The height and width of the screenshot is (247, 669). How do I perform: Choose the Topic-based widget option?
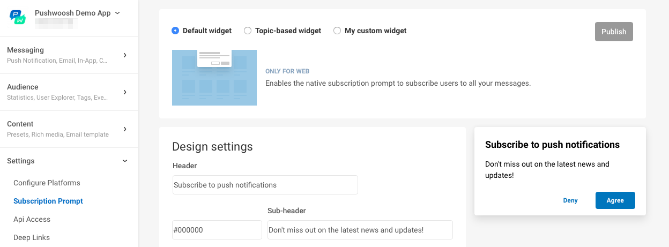click(248, 31)
